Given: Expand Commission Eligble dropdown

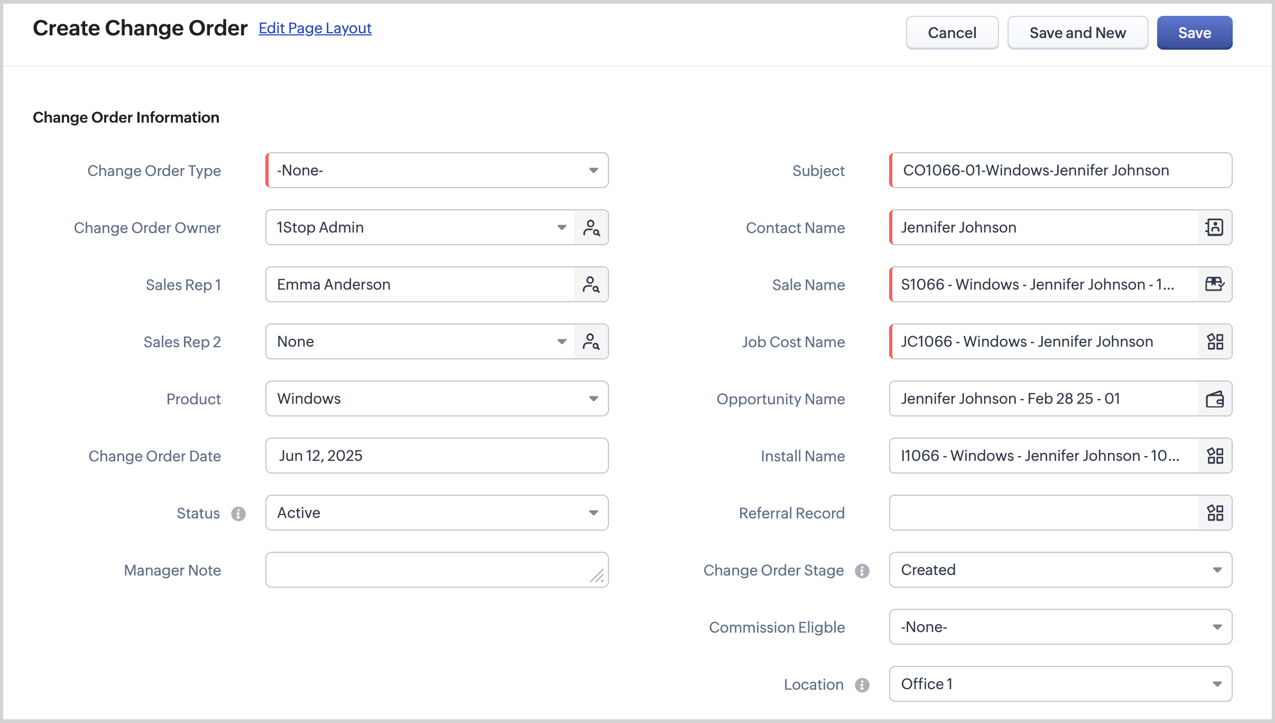Looking at the screenshot, I should (1060, 627).
